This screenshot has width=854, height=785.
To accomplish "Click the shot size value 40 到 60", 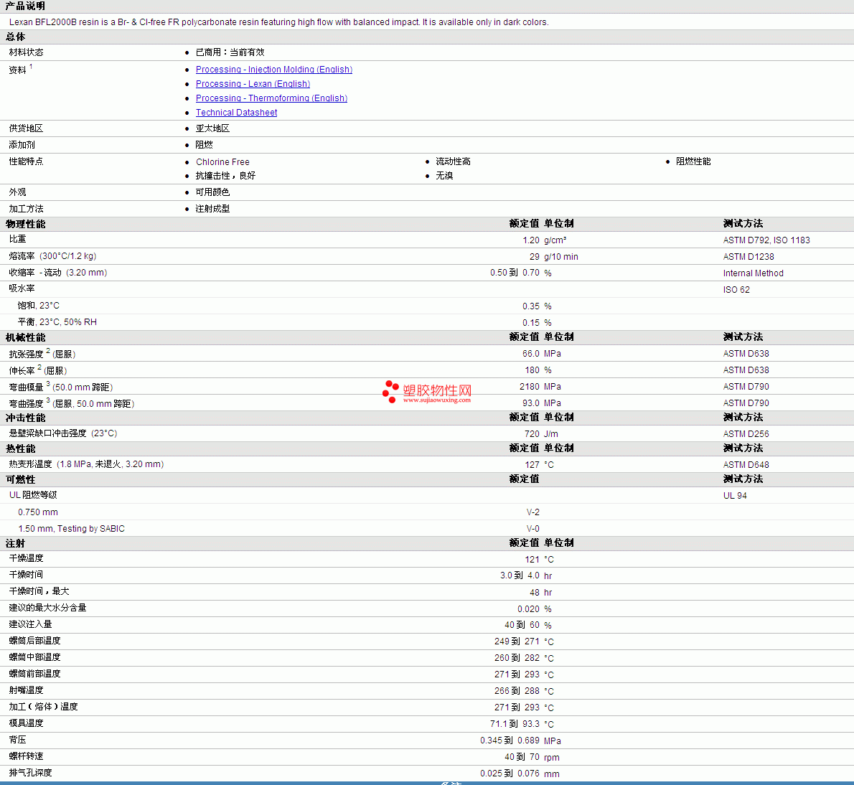I will (x=522, y=625).
